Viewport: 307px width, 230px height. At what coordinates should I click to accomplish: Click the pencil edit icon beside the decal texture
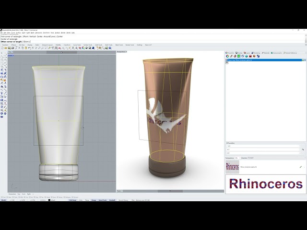tap(301, 167)
